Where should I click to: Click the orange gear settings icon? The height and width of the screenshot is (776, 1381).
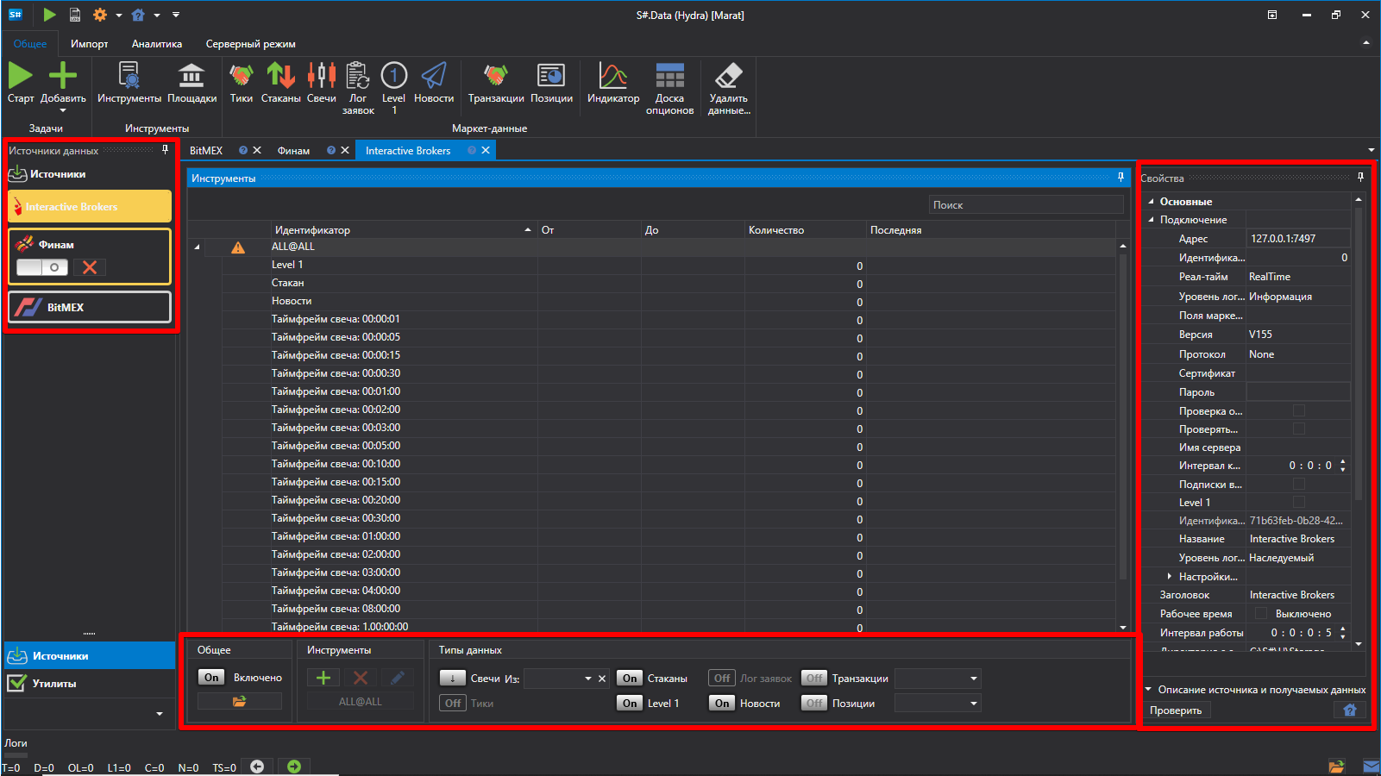click(100, 15)
